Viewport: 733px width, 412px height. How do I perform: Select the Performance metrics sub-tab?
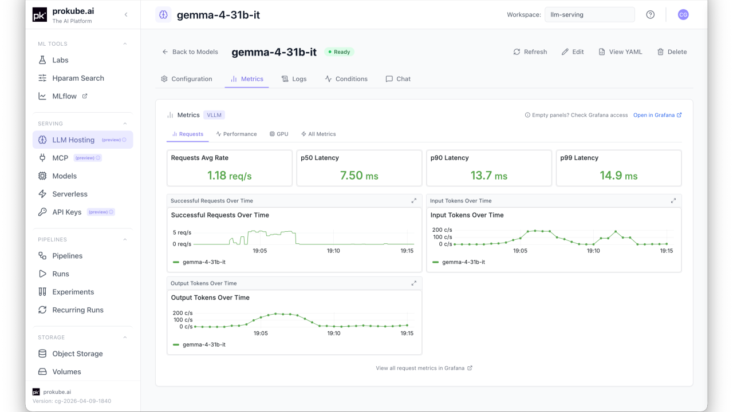pos(237,134)
